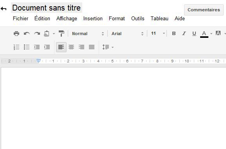Align text to the right
The image size is (226, 149).
pos(81,47)
